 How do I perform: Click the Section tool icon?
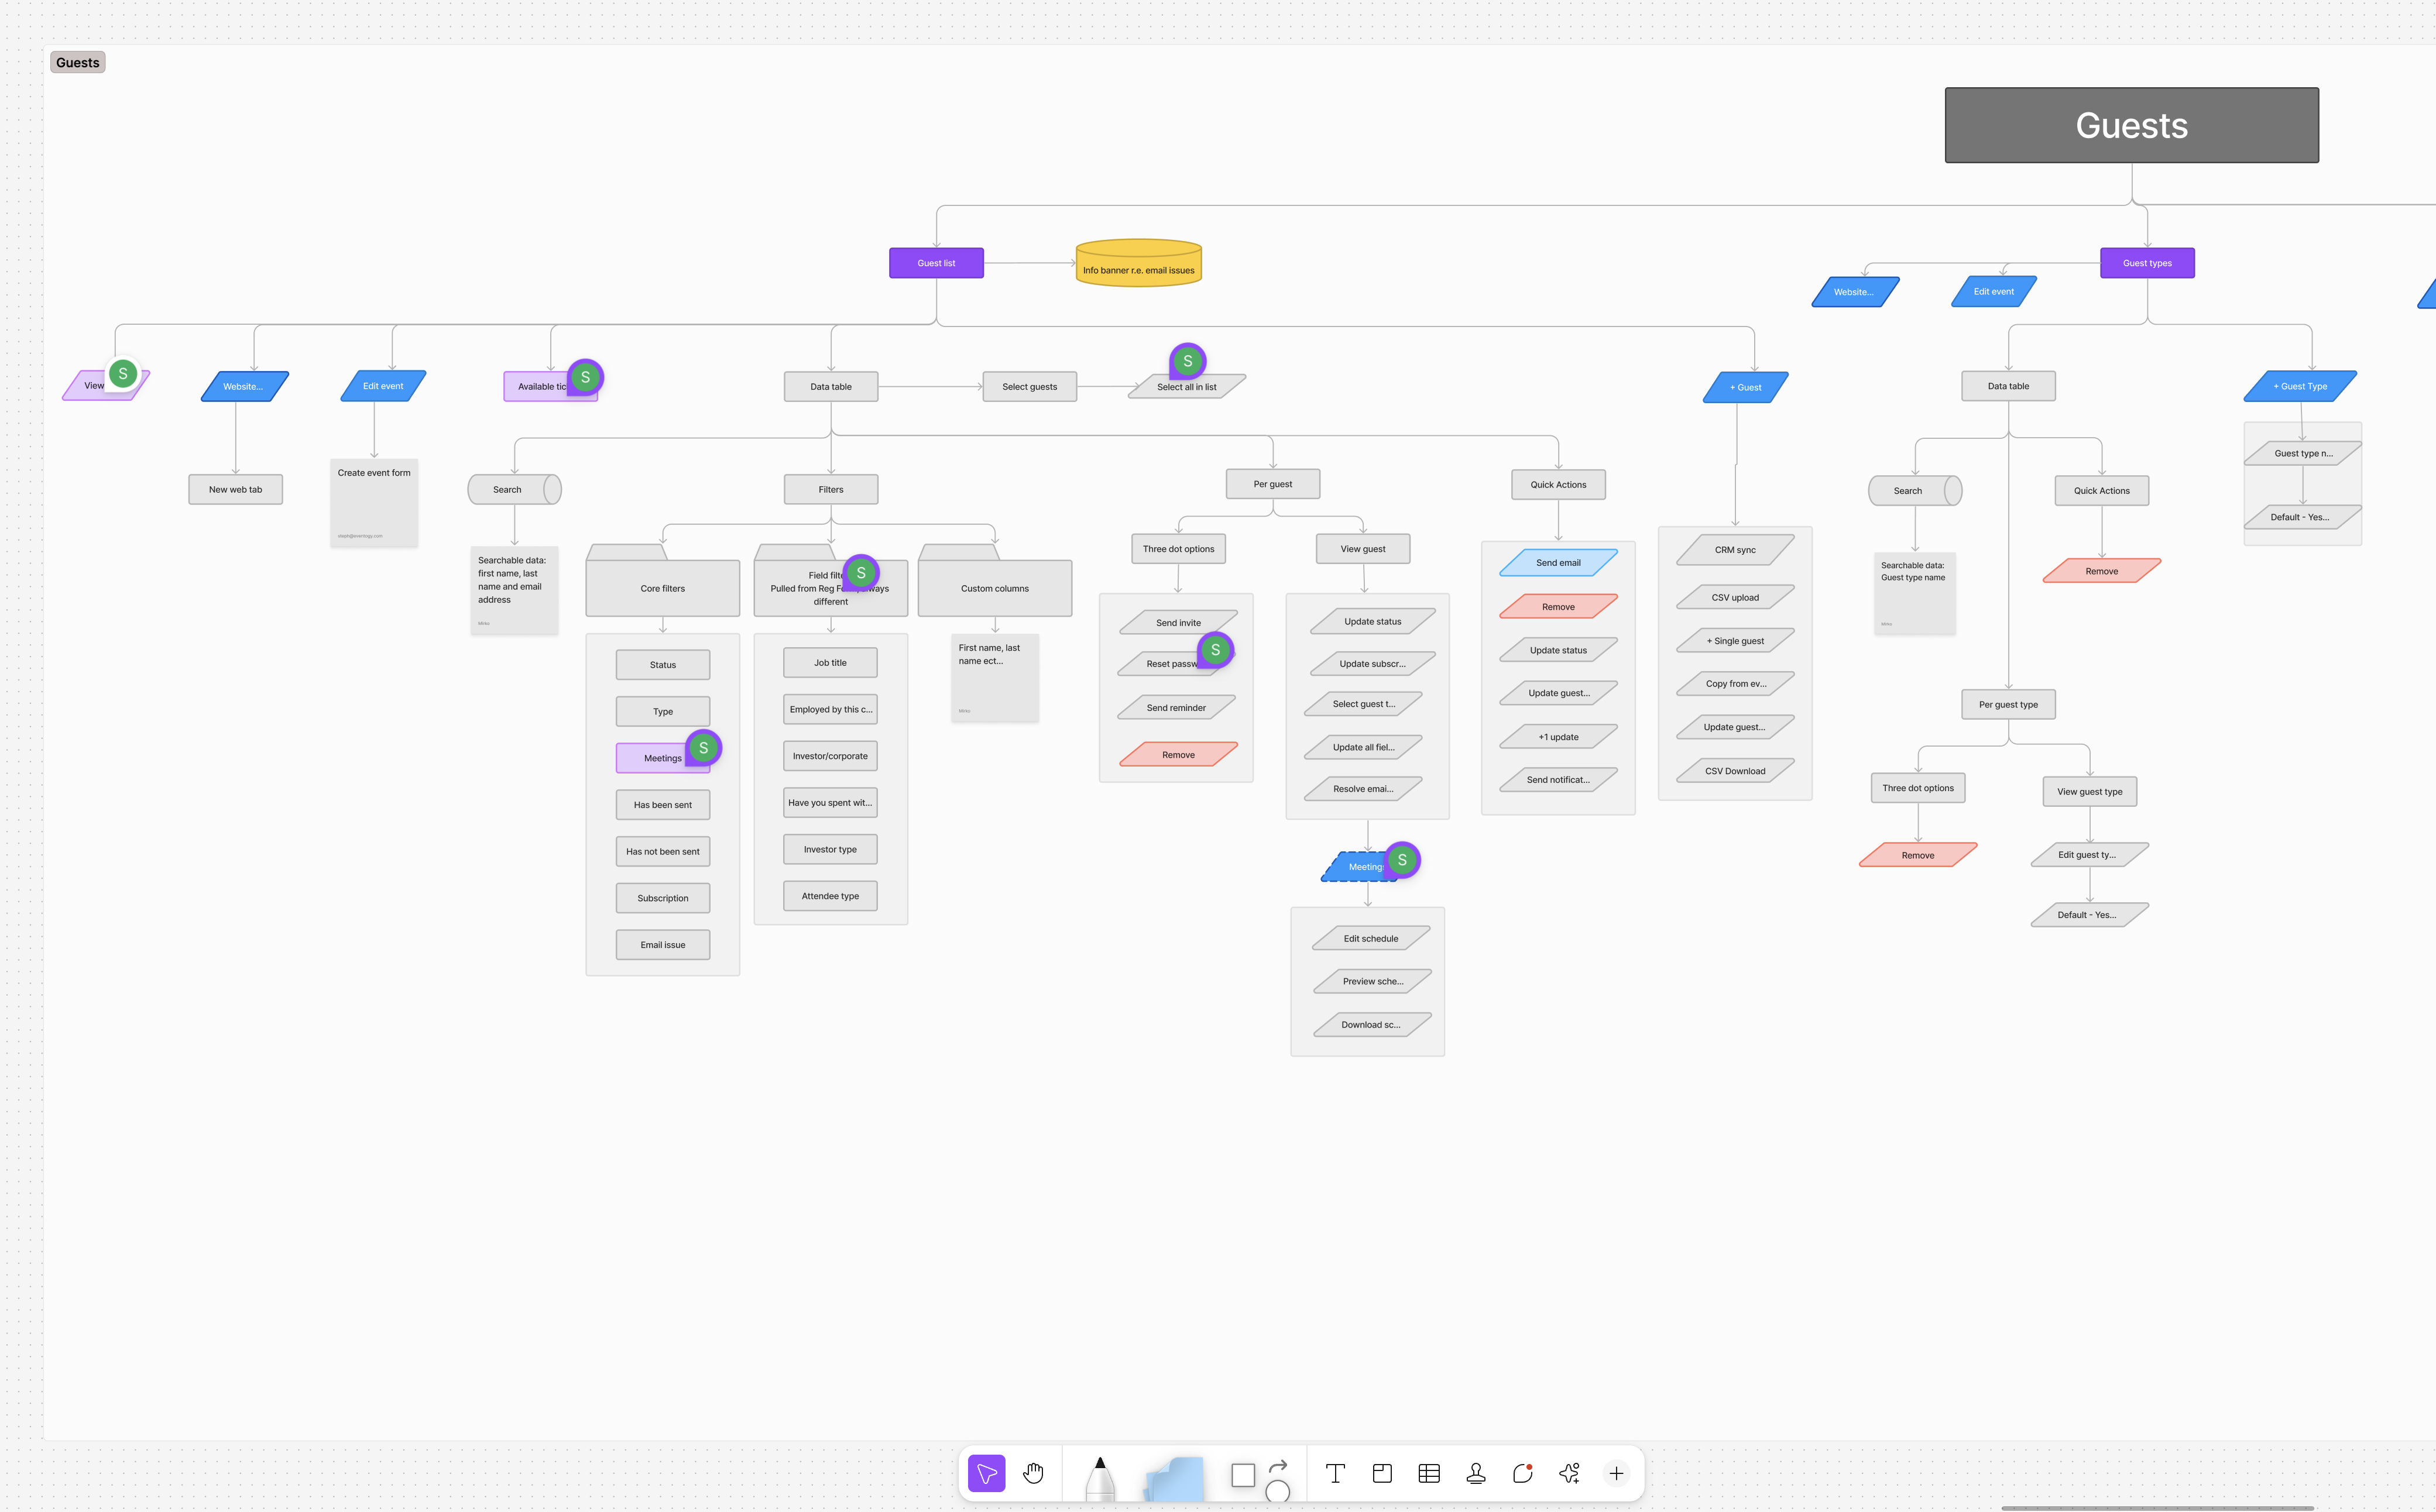pos(1382,1473)
